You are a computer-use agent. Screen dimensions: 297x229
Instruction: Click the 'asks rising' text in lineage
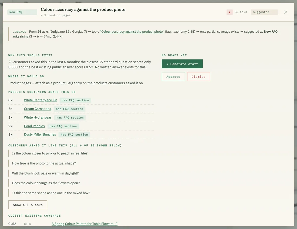[x=21, y=36]
